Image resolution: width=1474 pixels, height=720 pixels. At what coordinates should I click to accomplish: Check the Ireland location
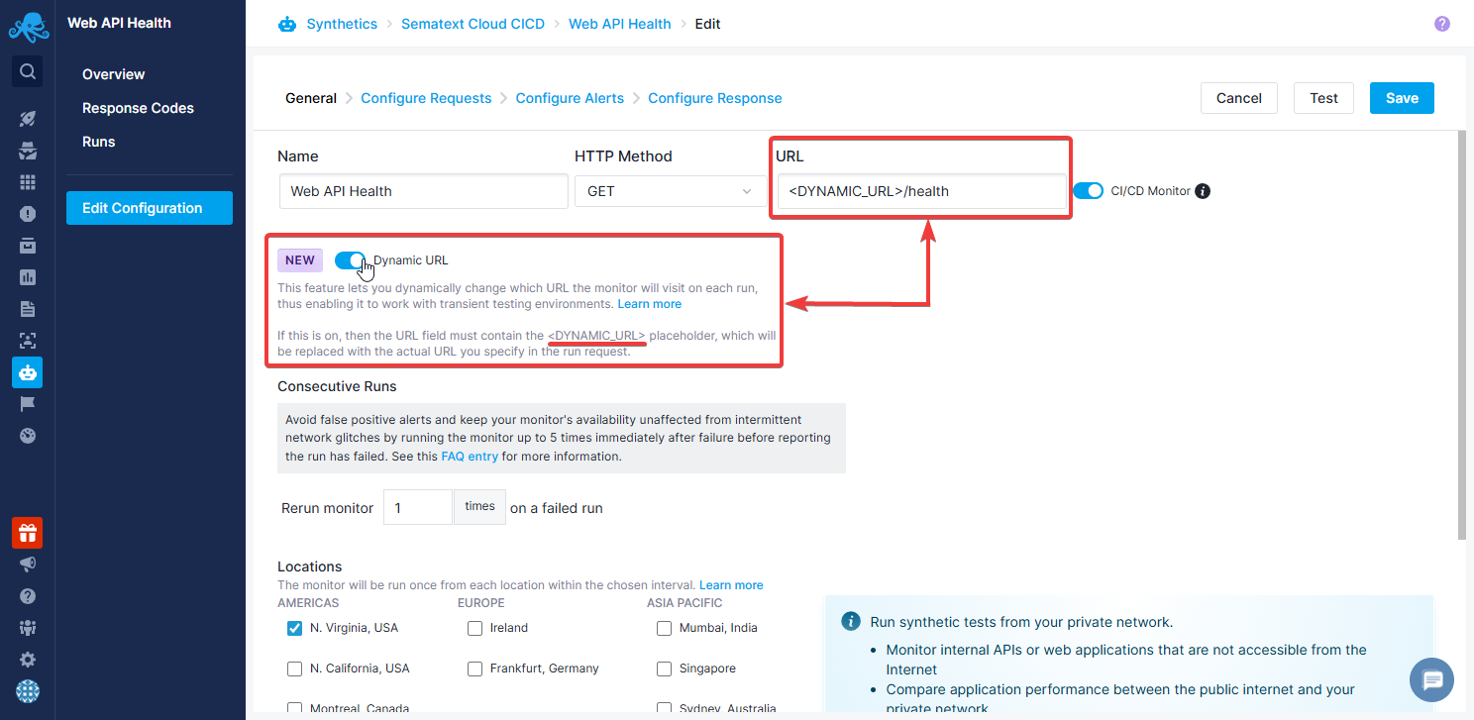click(x=474, y=628)
